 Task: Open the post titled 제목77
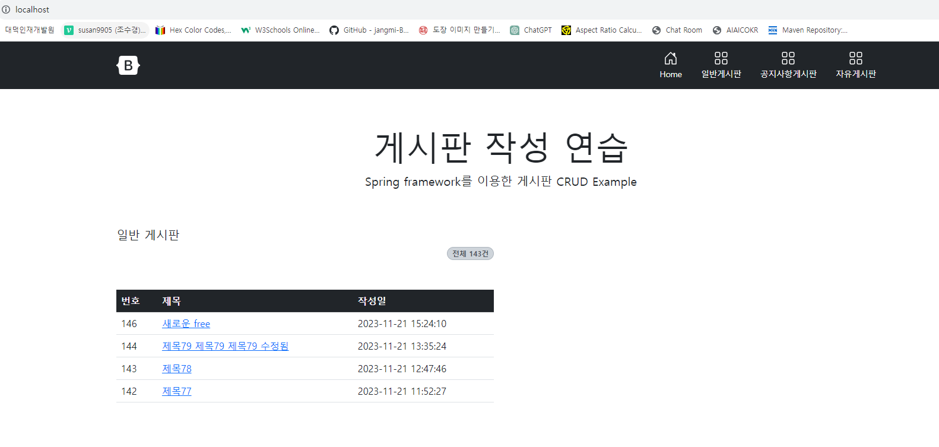coord(177,391)
